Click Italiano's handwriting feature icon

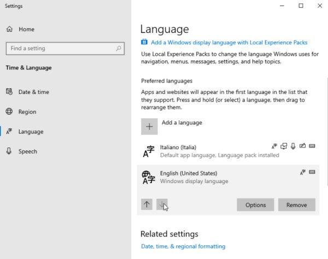302,146
